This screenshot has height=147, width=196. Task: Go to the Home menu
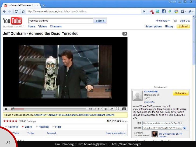31,26
